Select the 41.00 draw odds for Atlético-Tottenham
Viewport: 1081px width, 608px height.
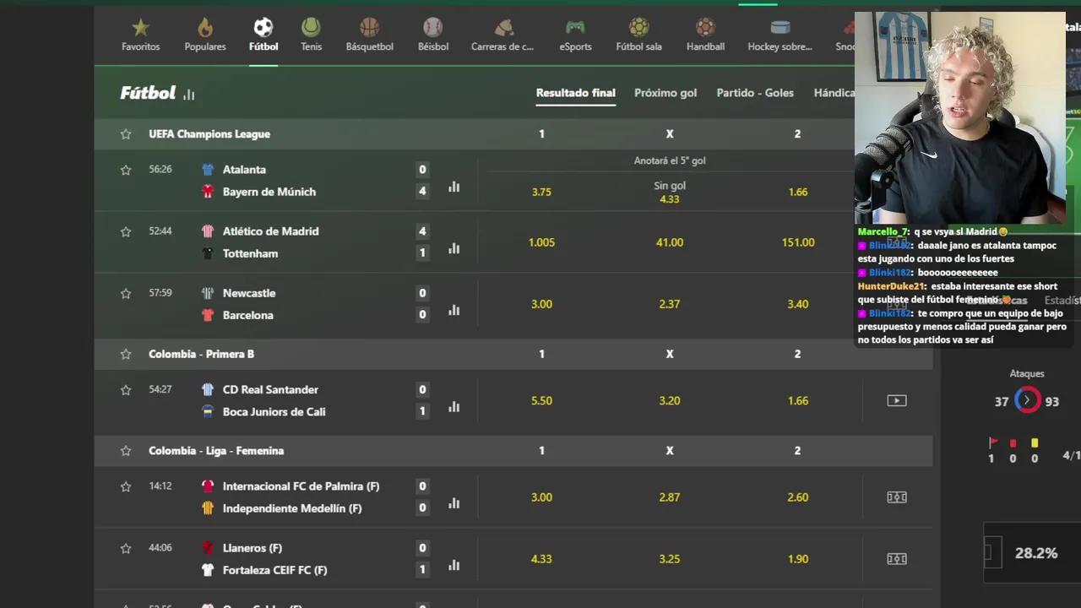(x=670, y=242)
